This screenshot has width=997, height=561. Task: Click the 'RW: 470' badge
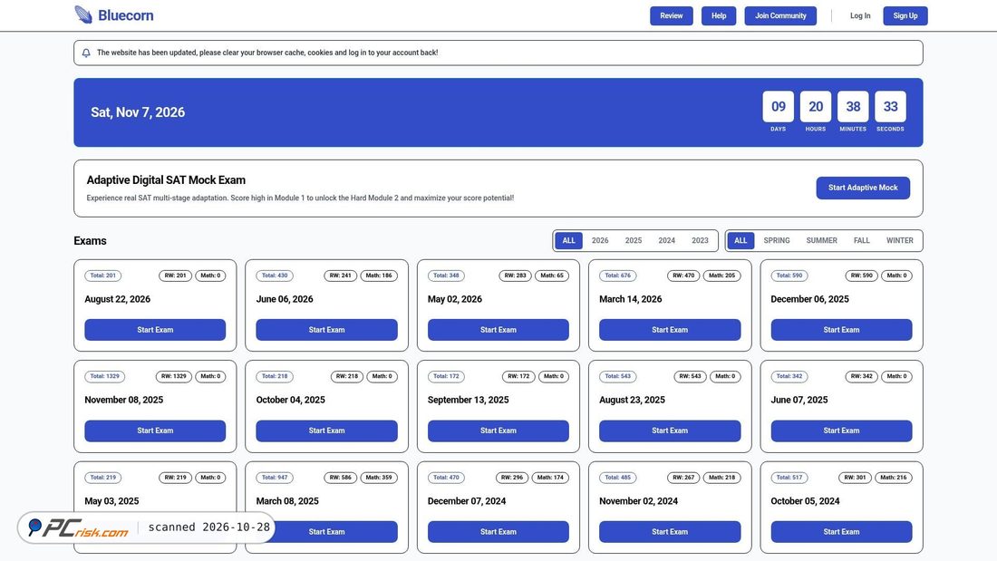683,276
